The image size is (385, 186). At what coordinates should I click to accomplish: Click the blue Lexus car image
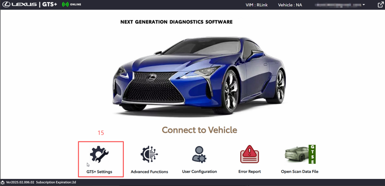[199, 76]
